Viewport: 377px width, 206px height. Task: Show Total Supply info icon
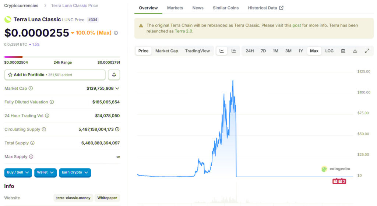32,143
